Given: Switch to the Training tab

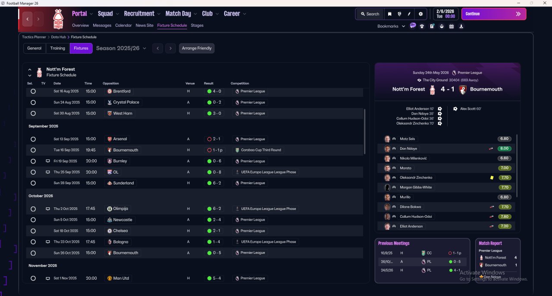Looking at the screenshot, I should pos(58,48).
